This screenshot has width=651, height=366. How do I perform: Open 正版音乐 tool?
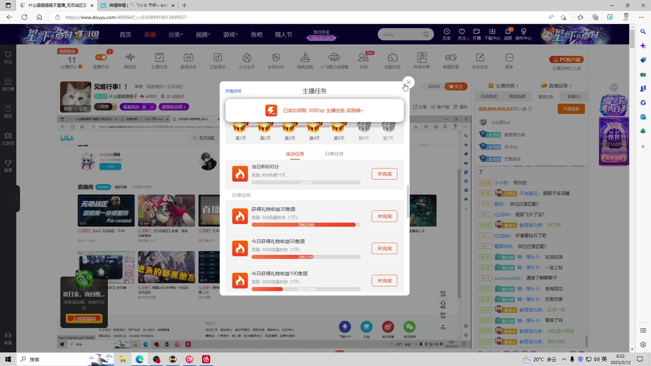(217, 61)
